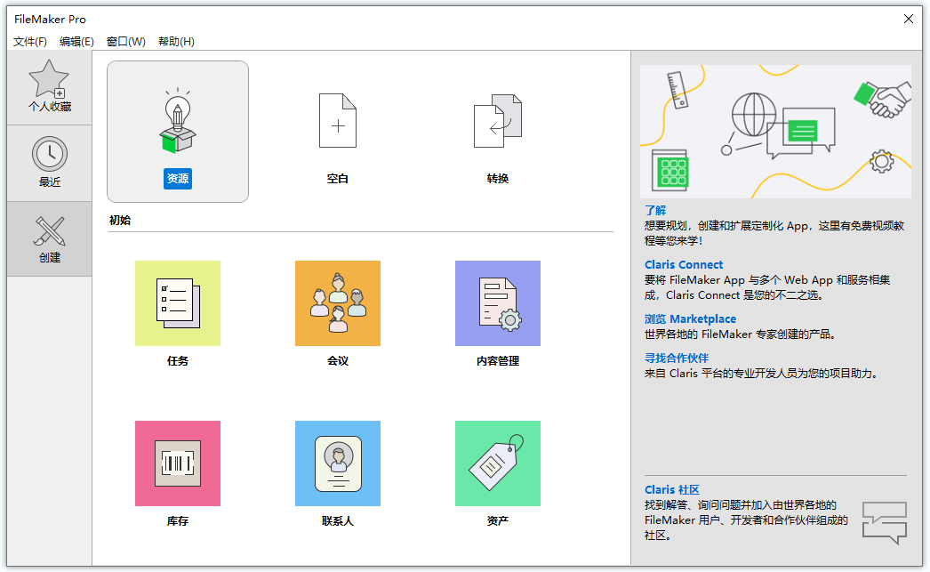Click the 转换 label text

498,179
